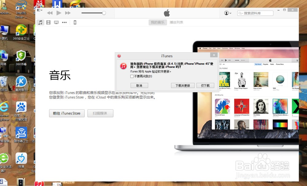Image resolution: width=307 pixels, height=186 pixels.
Task: Switch to the TV Shows library icon
Action: point(56,22)
